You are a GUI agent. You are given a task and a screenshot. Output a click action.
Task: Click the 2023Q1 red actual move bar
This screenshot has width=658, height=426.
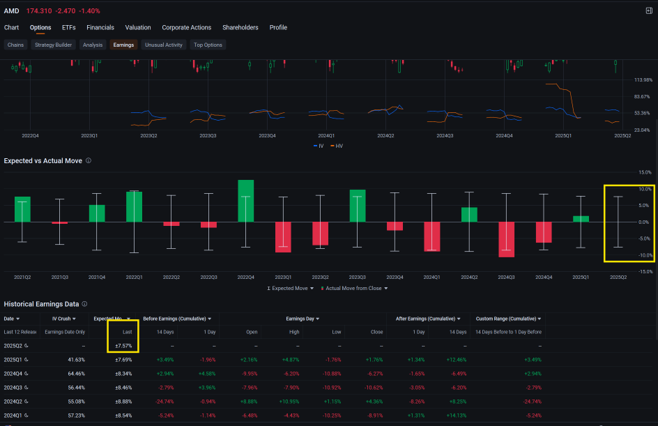(283, 237)
